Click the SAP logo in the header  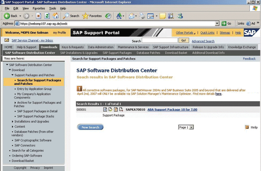click(x=251, y=33)
